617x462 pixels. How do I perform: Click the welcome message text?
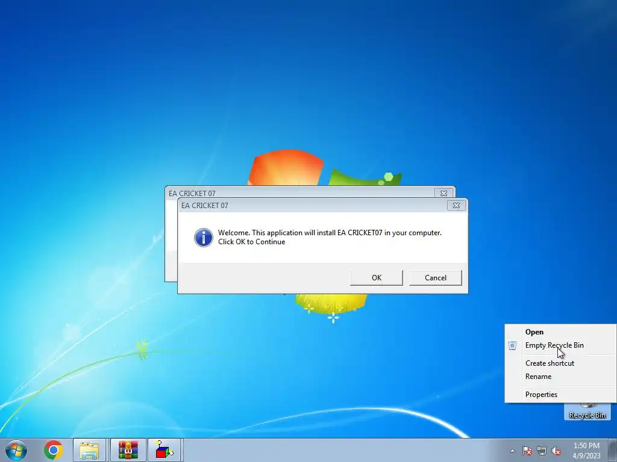point(330,237)
